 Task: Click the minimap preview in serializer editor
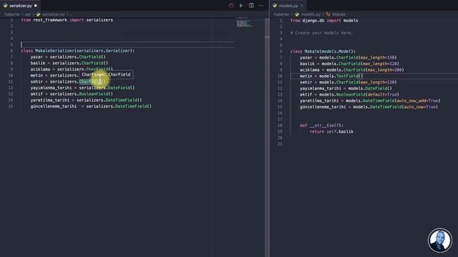click(244, 22)
